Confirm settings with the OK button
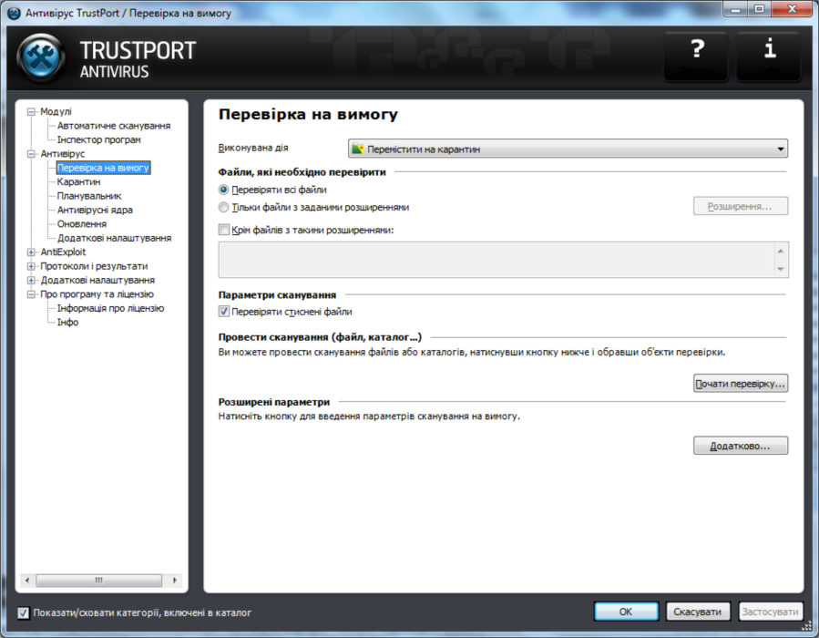The image size is (819, 638). pos(626,612)
